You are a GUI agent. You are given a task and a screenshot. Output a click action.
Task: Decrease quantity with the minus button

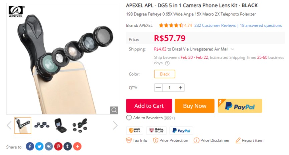(x=158, y=88)
